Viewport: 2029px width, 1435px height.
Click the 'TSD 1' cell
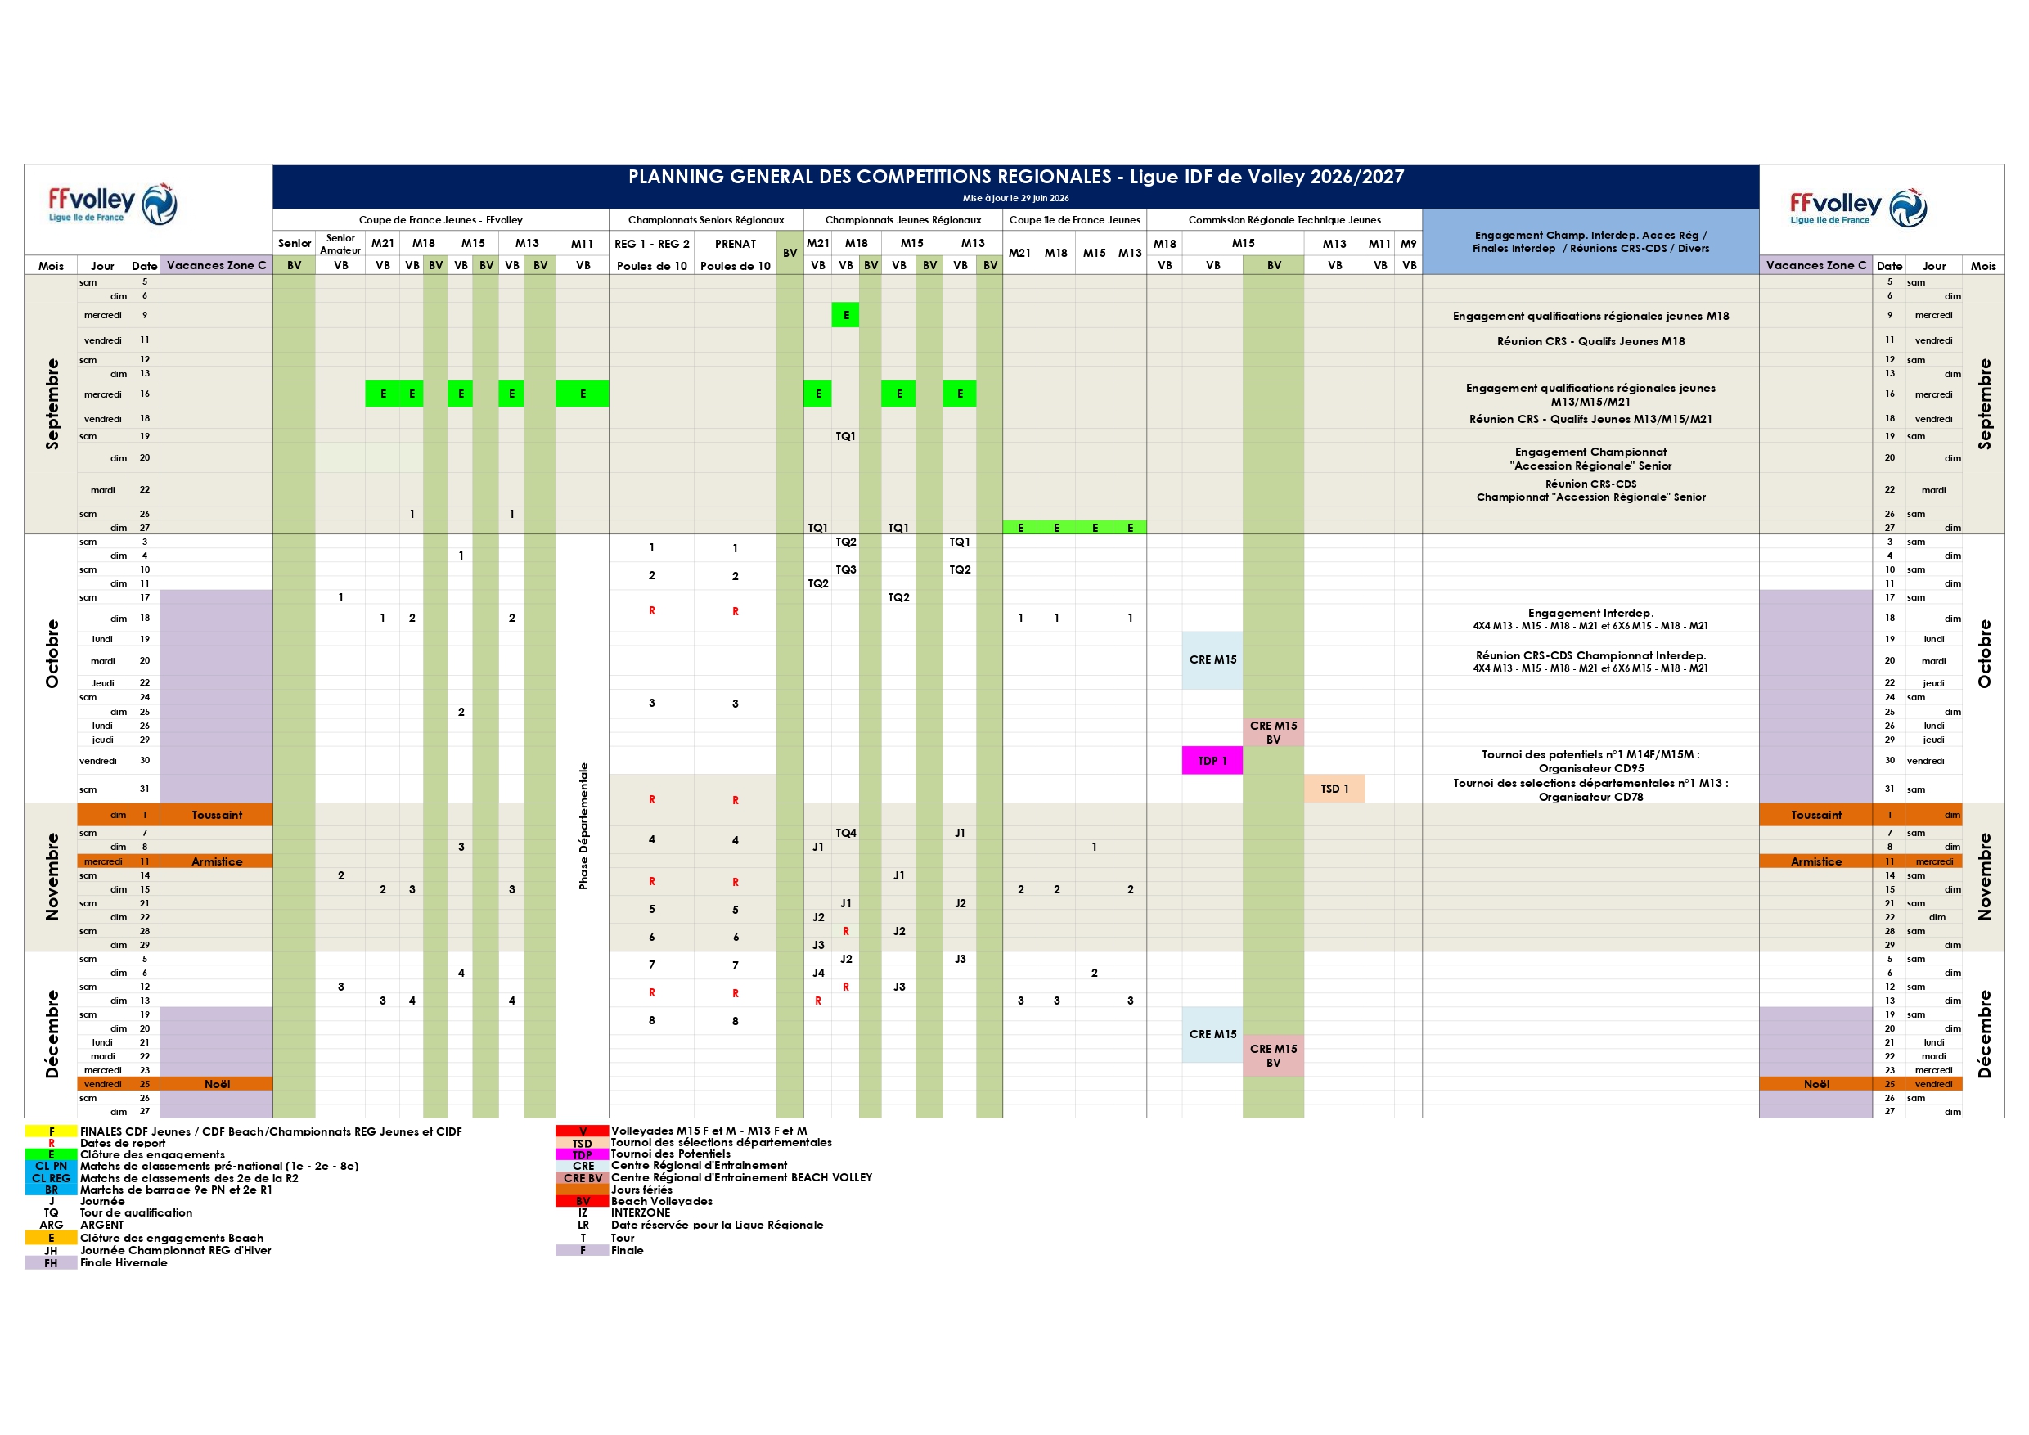(x=1334, y=789)
